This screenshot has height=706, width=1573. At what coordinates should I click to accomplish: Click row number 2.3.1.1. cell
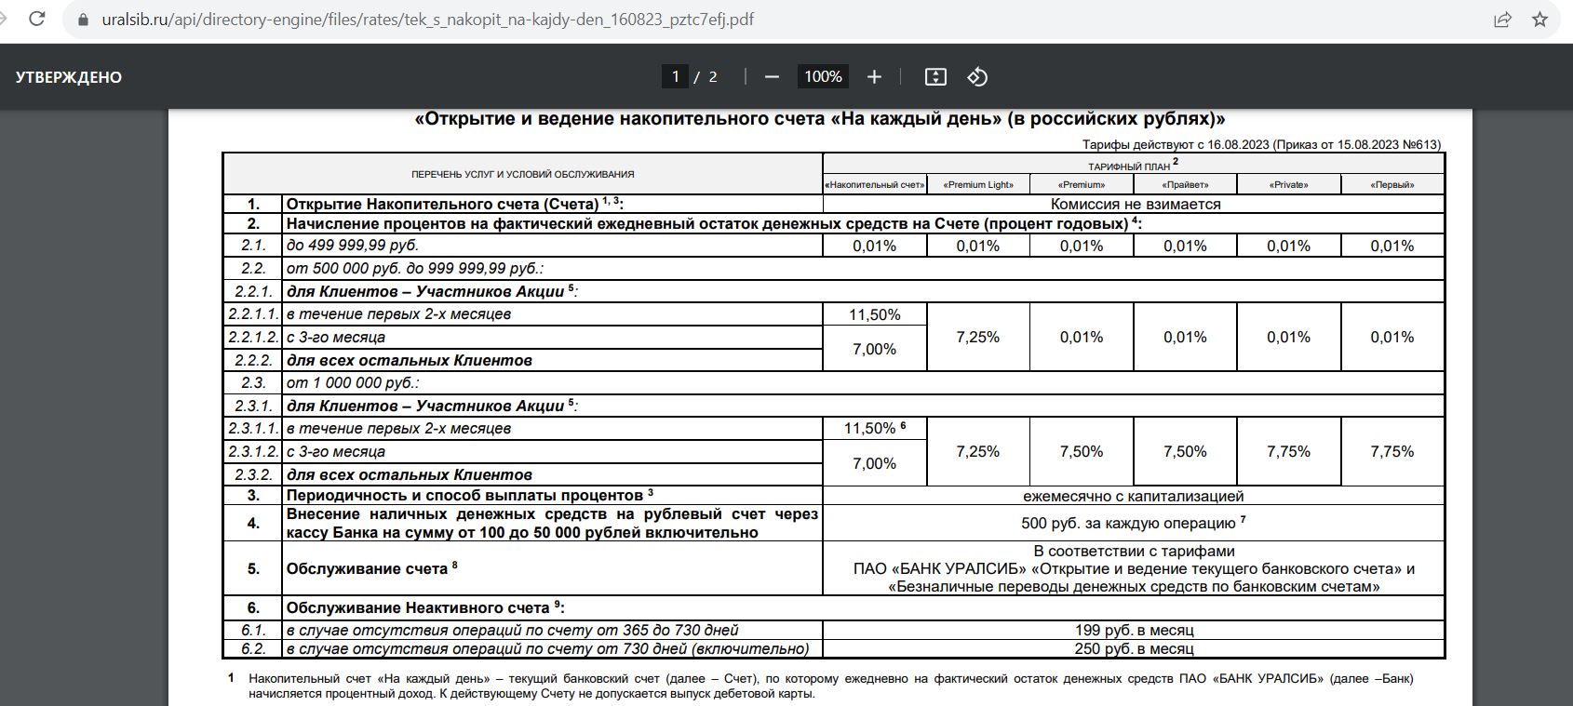point(253,428)
